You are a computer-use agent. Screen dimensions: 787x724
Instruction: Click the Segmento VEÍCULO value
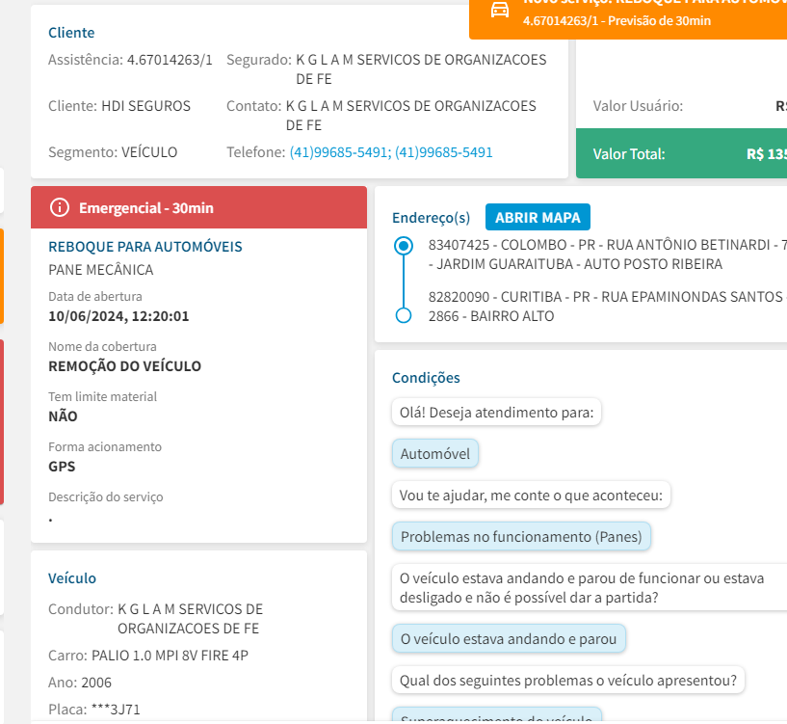pos(149,152)
